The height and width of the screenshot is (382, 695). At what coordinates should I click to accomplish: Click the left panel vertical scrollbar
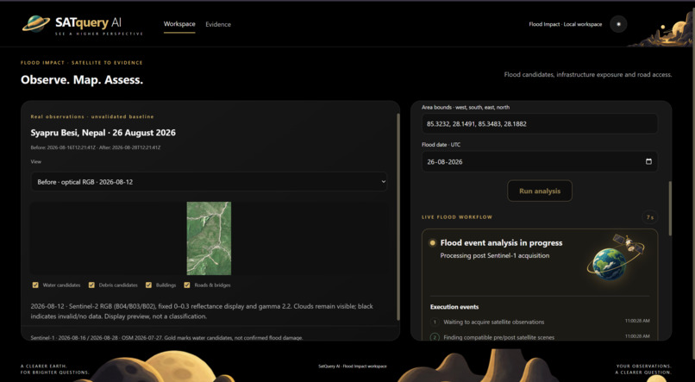point(398,216)
